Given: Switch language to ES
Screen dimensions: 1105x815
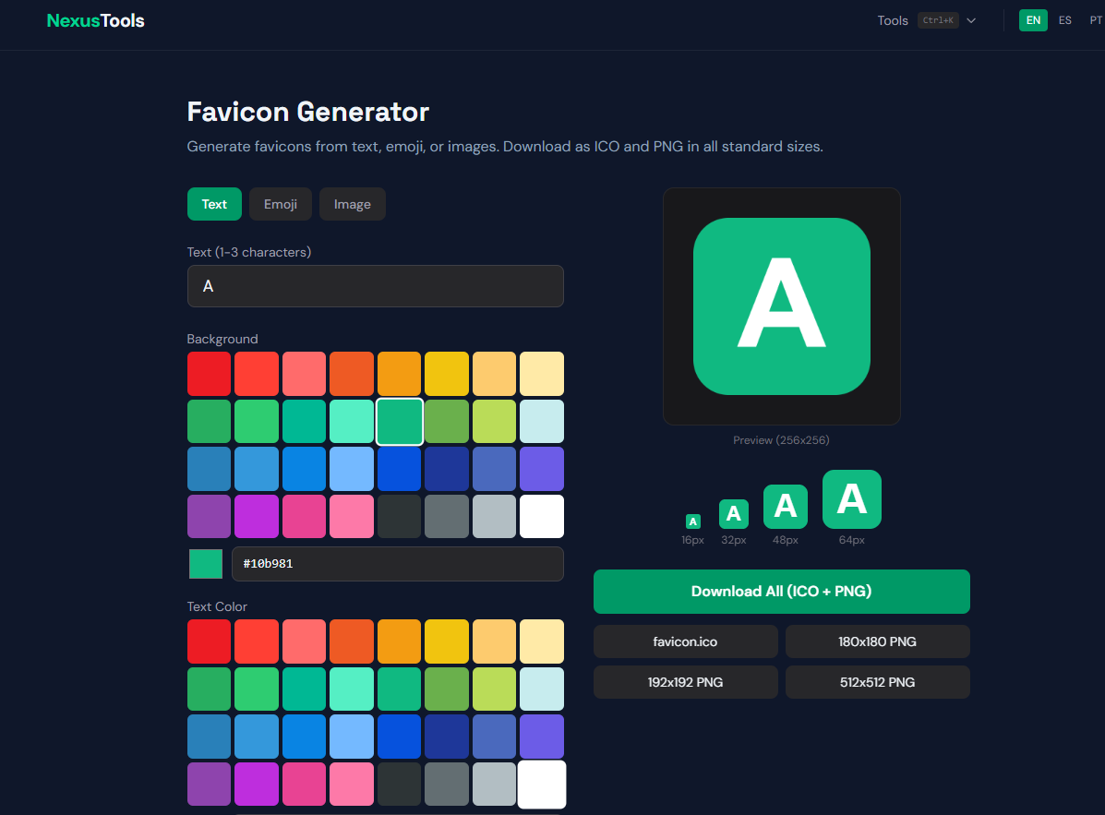Looking at the screenshot, I should (x=1064, y=20).
